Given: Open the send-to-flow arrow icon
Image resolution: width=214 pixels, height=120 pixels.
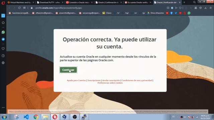Looking at the screenshot, I should [176, 8].
